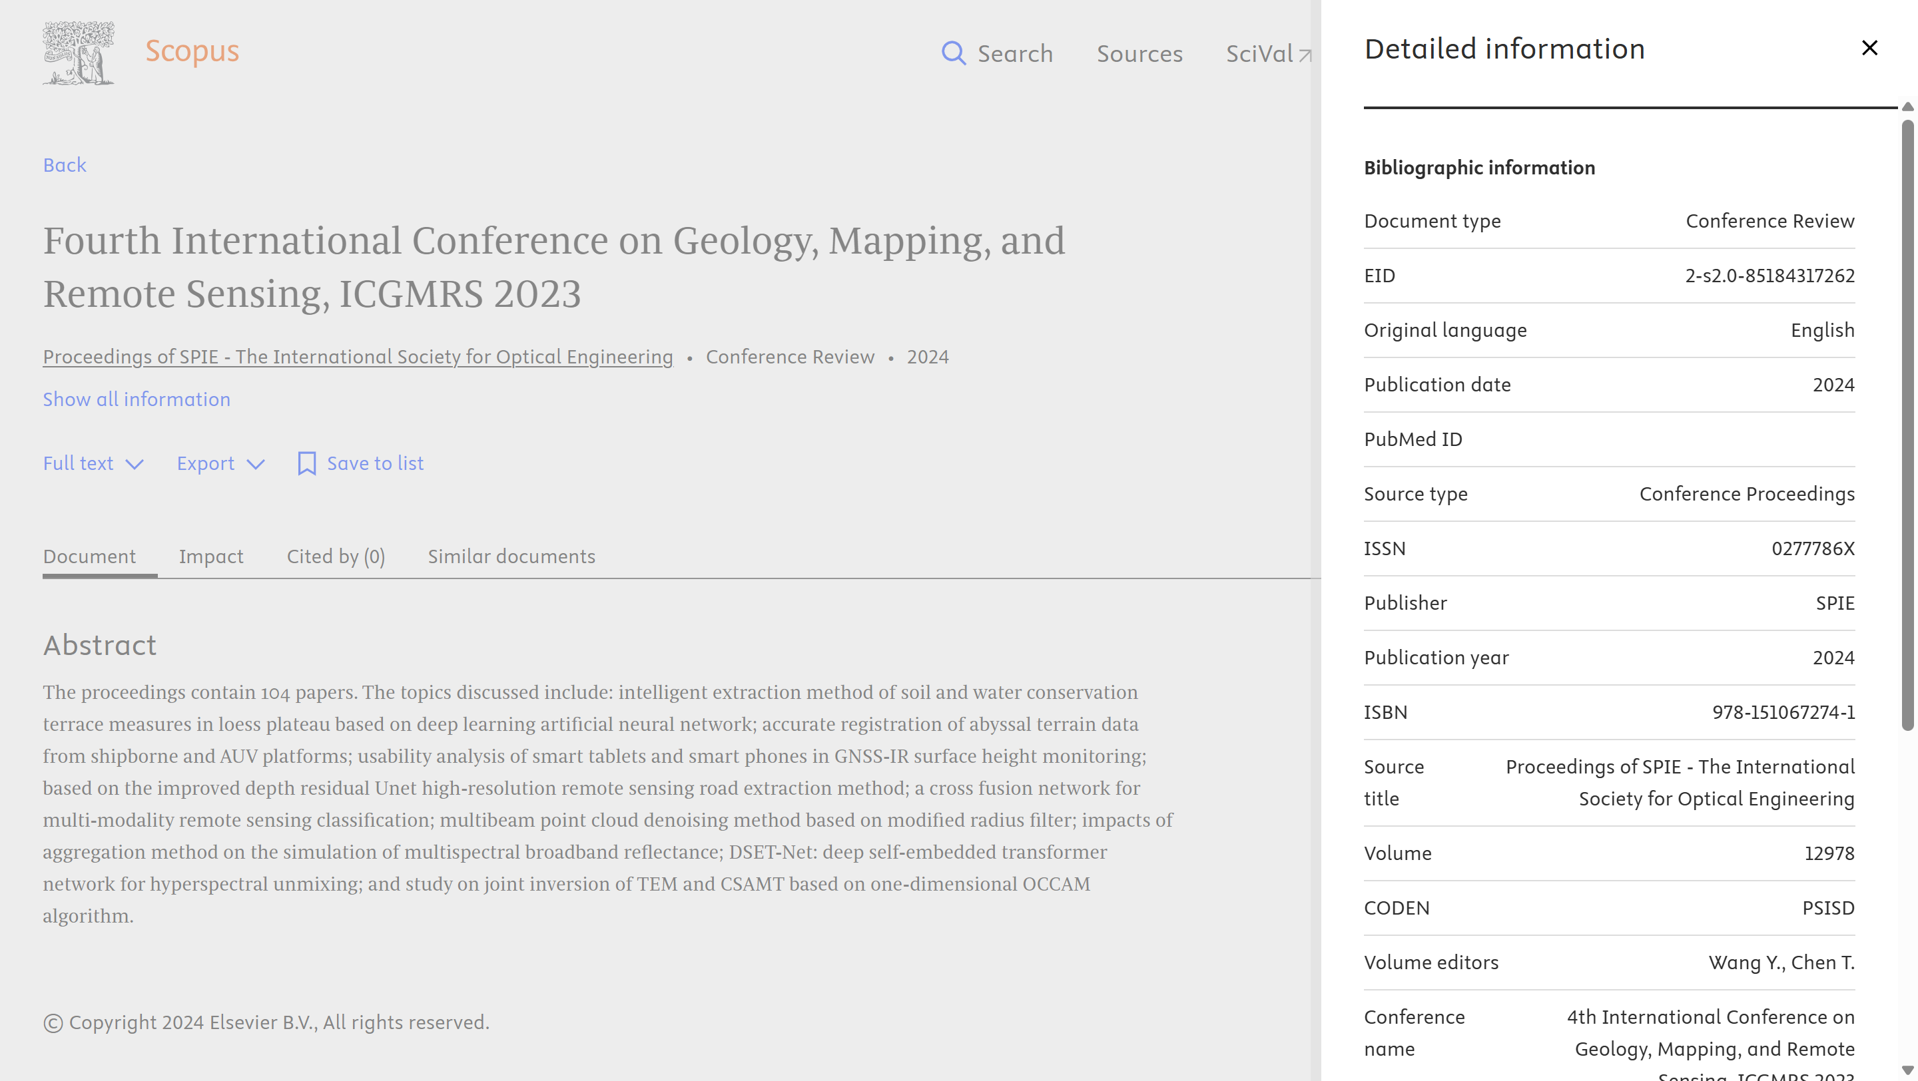This screenshot has width=1918, height=1081.
Task: Select Source title value in detail panel
Action: [1680, 783]
